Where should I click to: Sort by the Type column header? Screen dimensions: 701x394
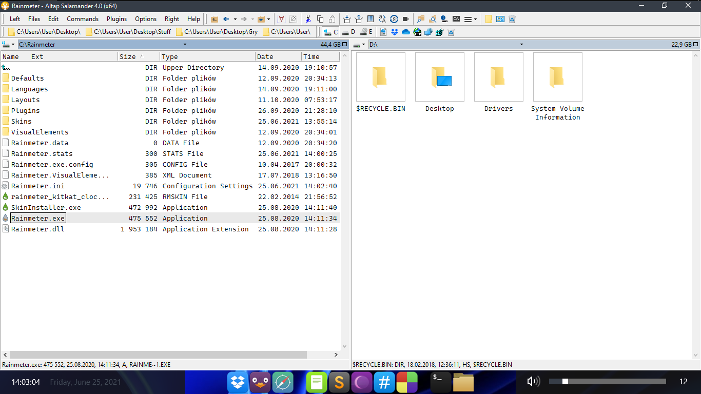pos(207,56)
